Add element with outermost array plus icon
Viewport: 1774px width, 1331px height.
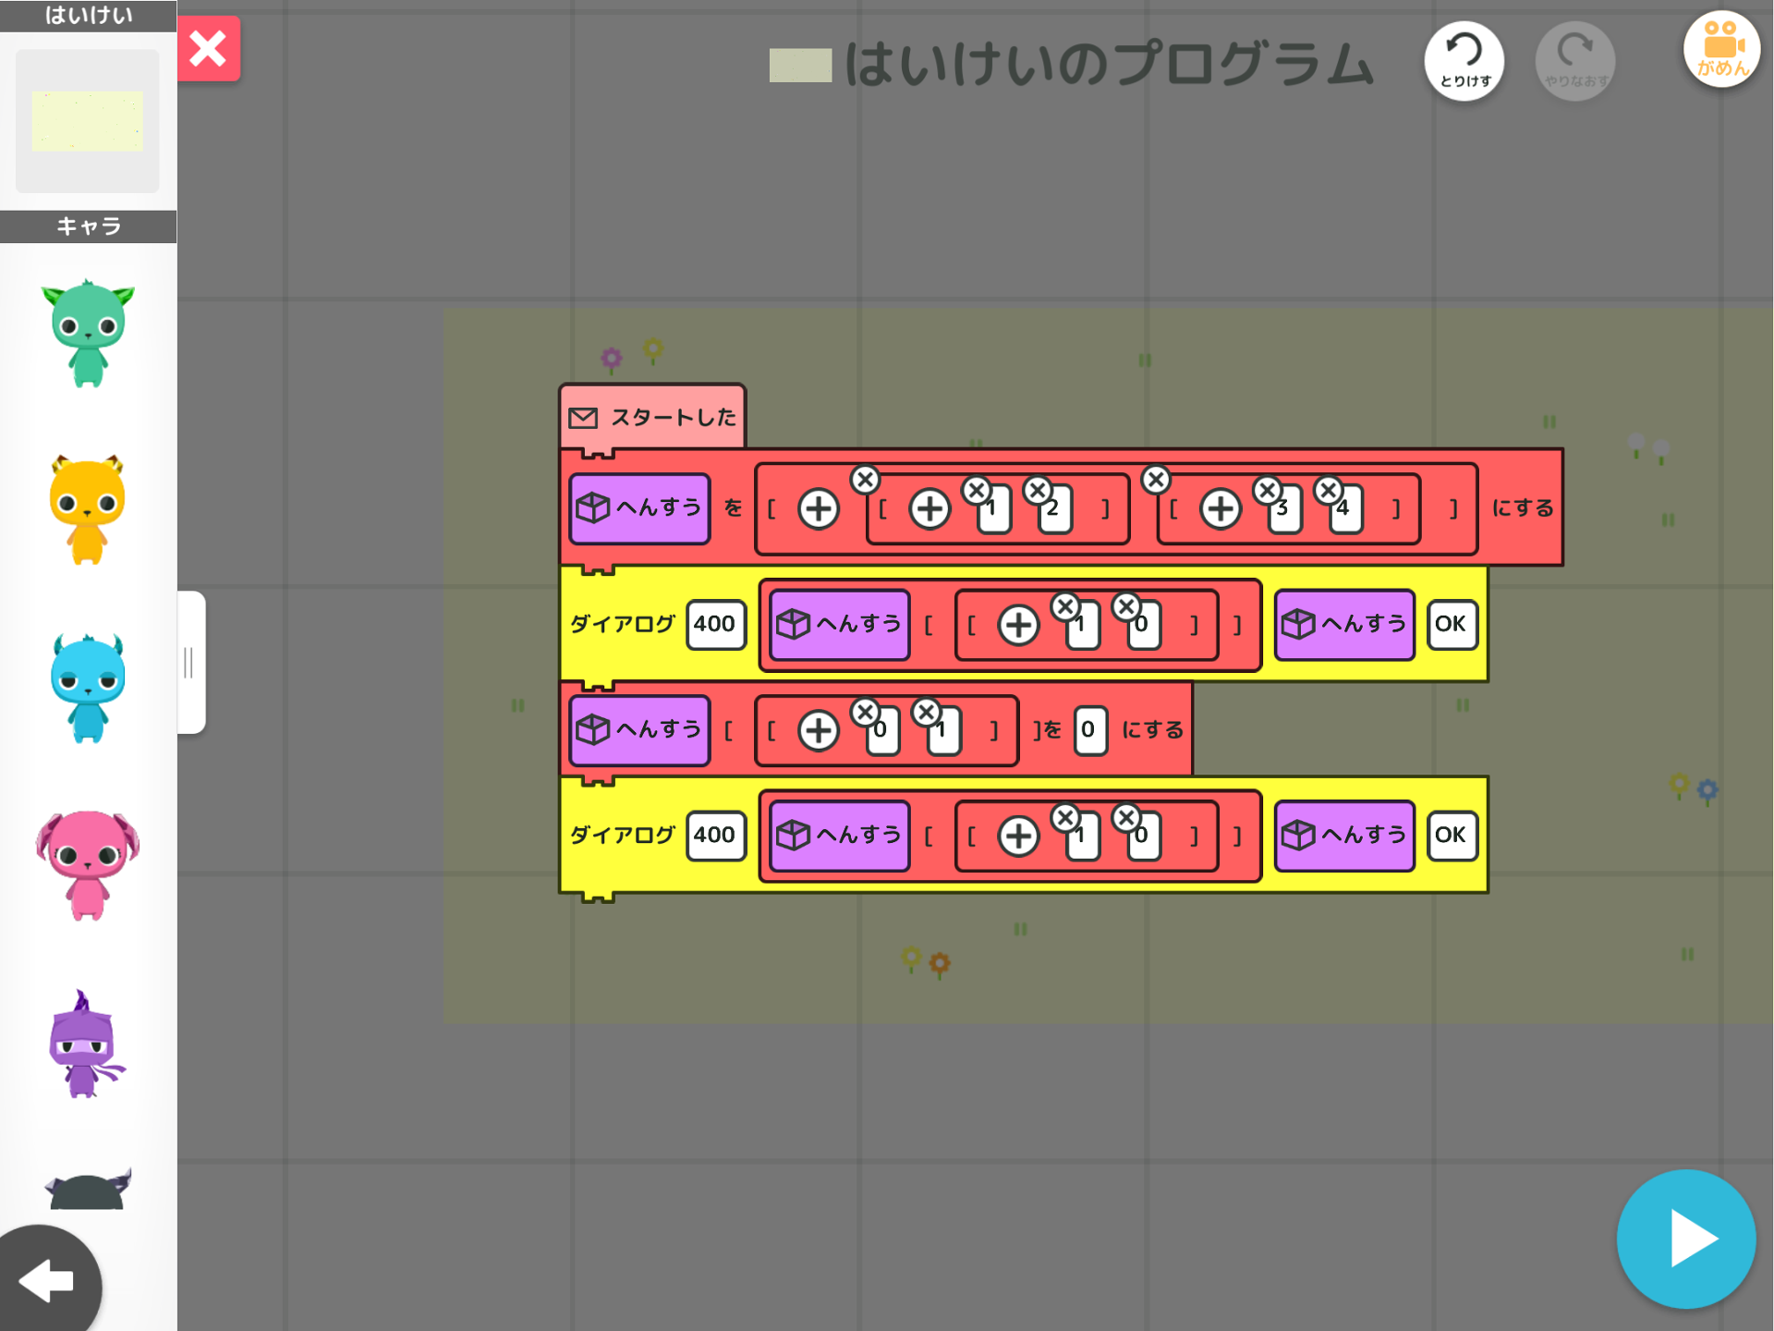point(819,508)
